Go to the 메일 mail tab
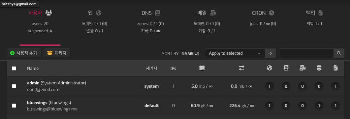 207,13
